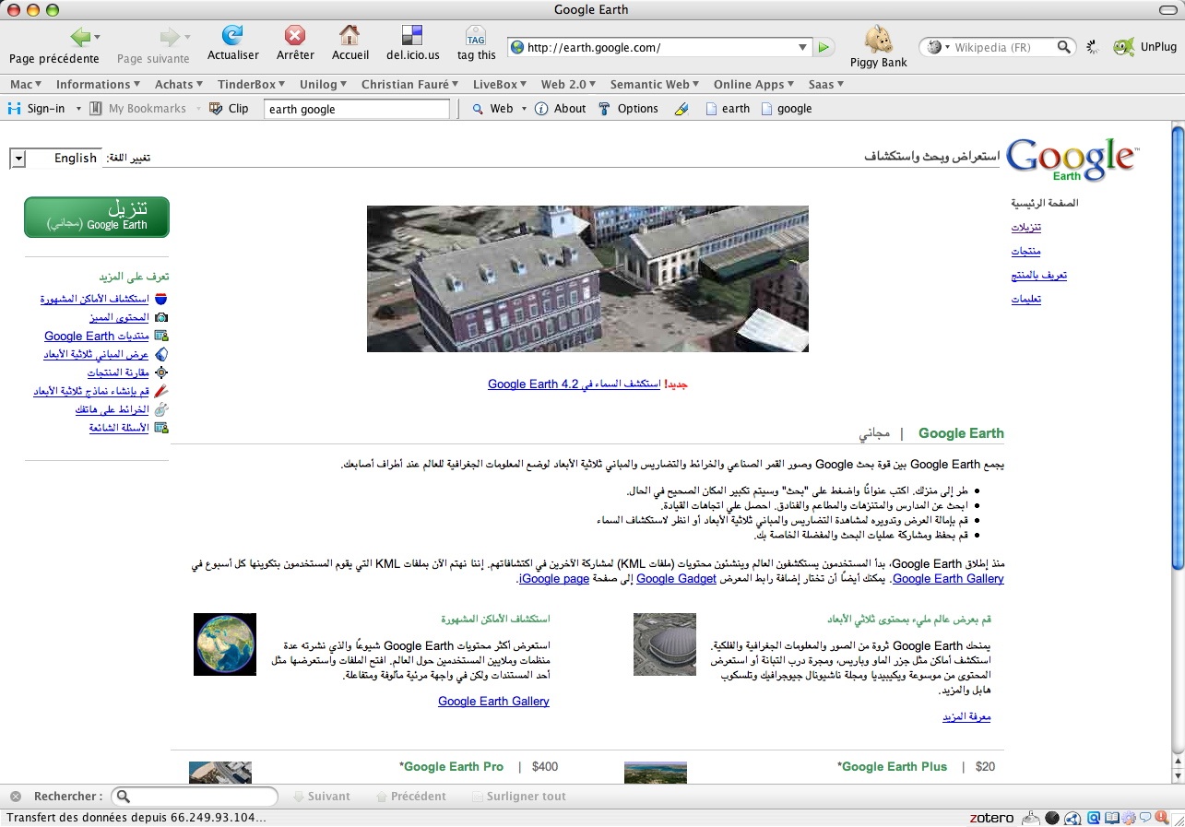1185x827 pixels.
Task: Click the speech bubble status bar icon
Action: tap(1145, 818)
